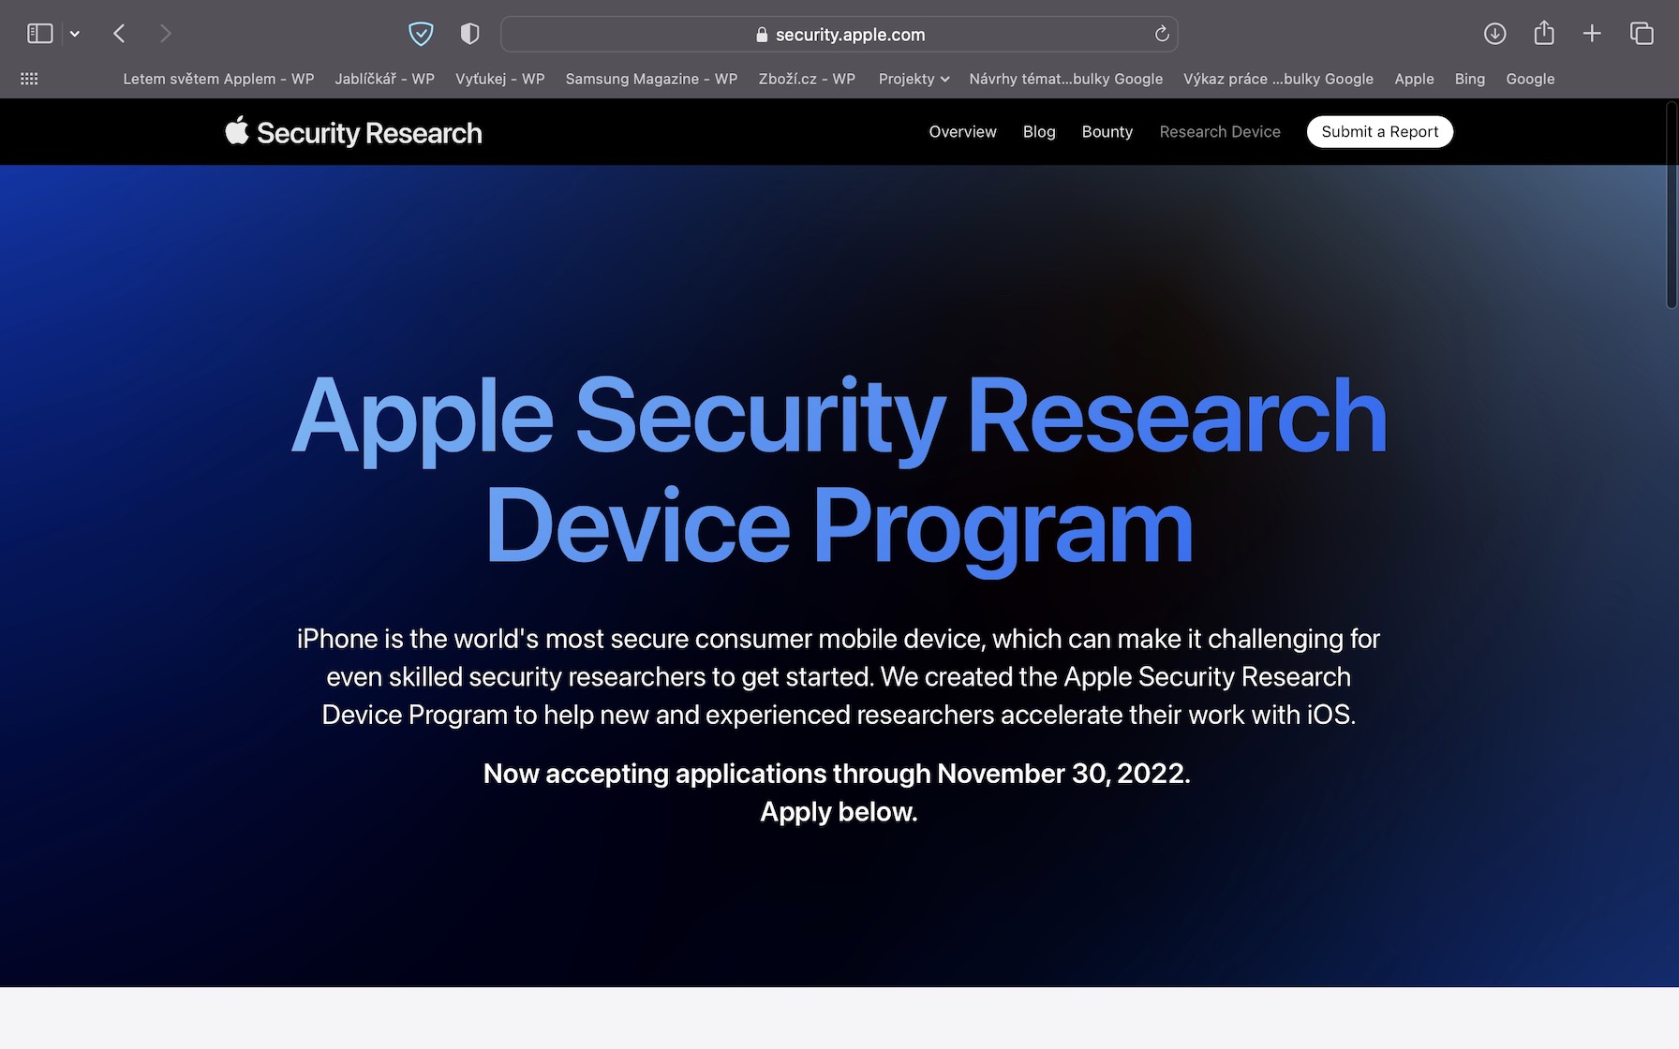Open the Zboží.cz - WP bookmark
Screen dimensions: 1679x1049
(807, 79)
